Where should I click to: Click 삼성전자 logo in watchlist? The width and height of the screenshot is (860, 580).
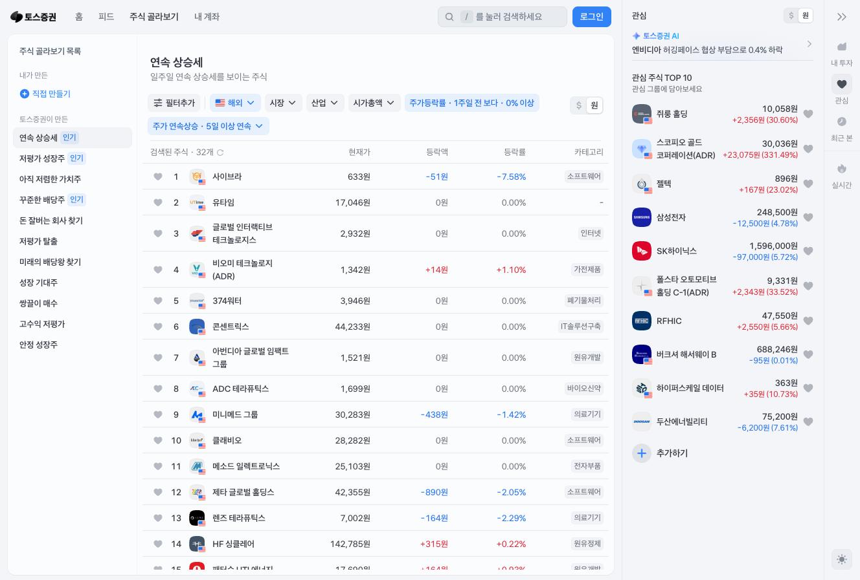click(x=642, y=217)
